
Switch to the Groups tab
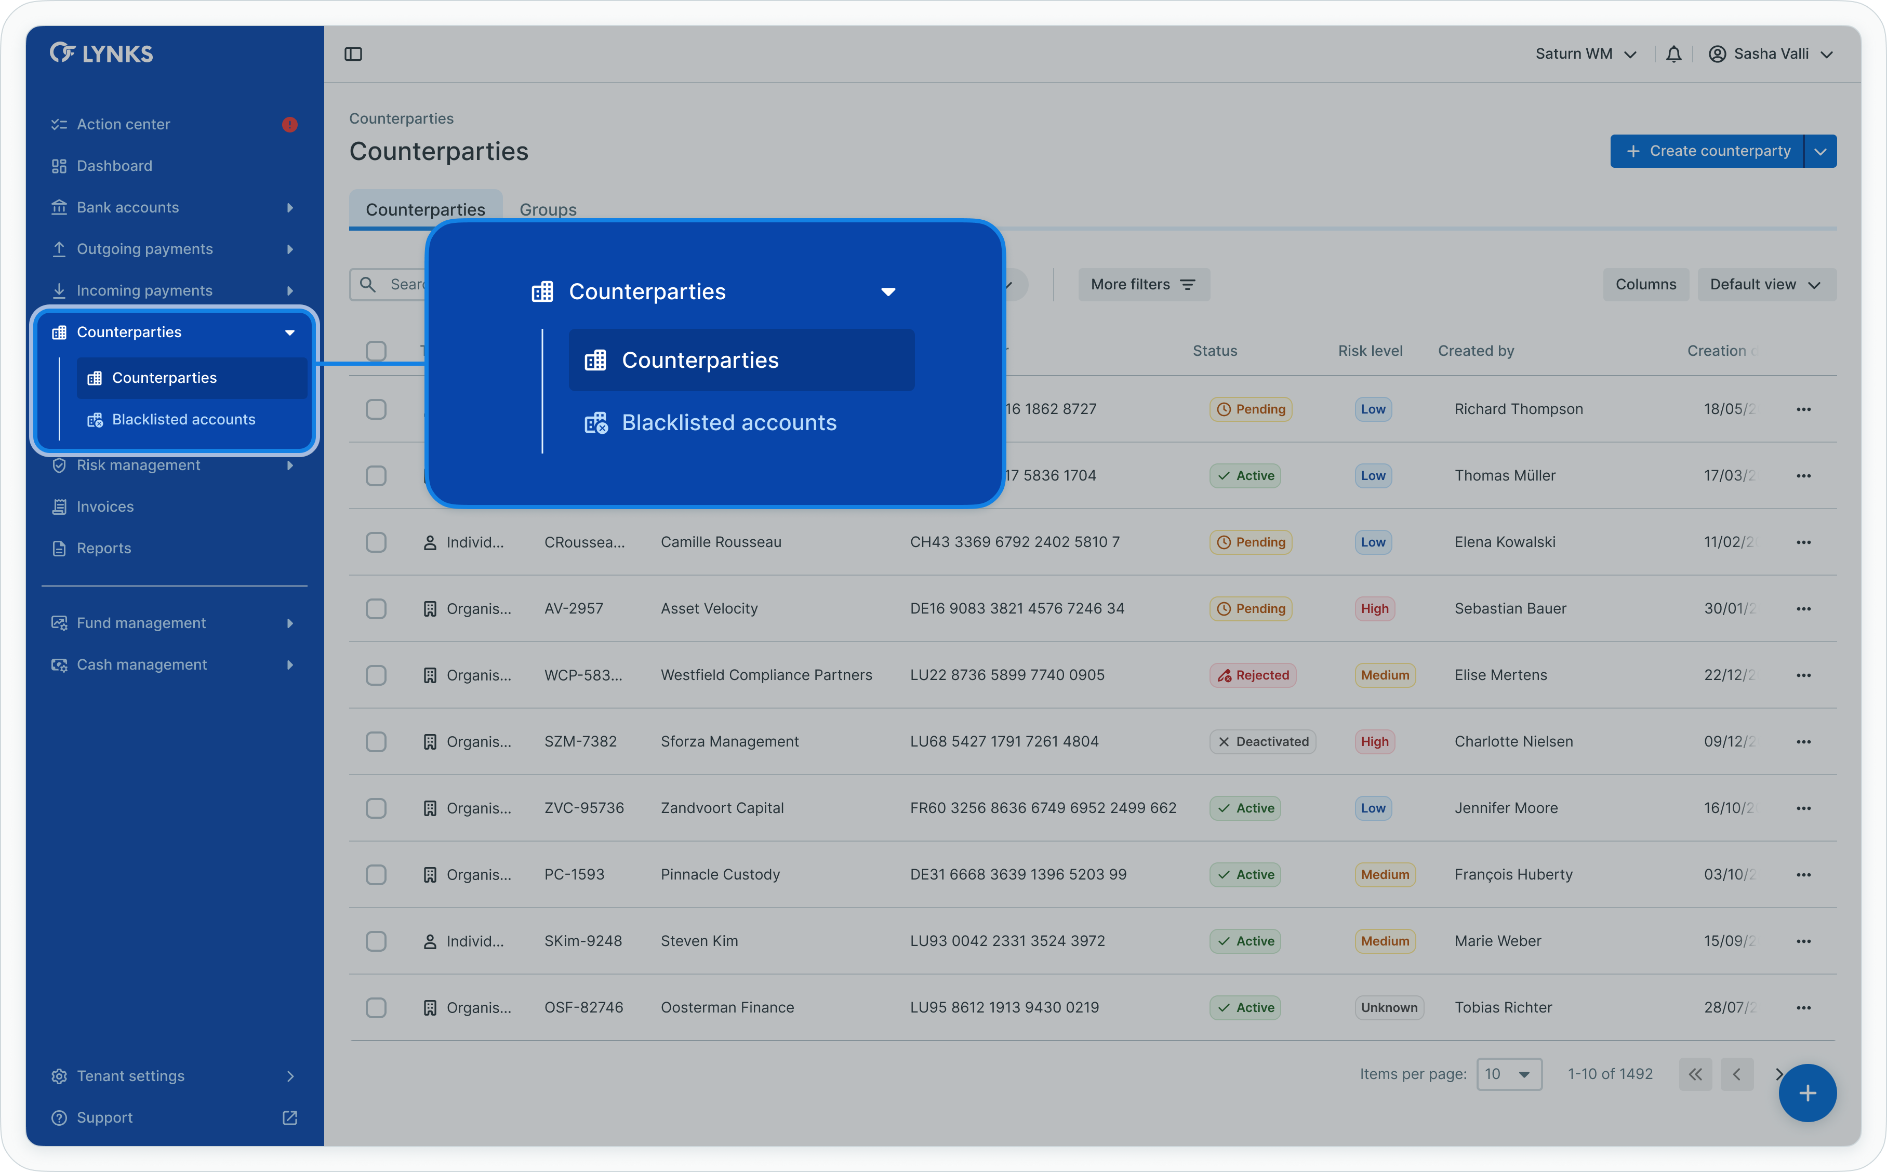(548, 209)
